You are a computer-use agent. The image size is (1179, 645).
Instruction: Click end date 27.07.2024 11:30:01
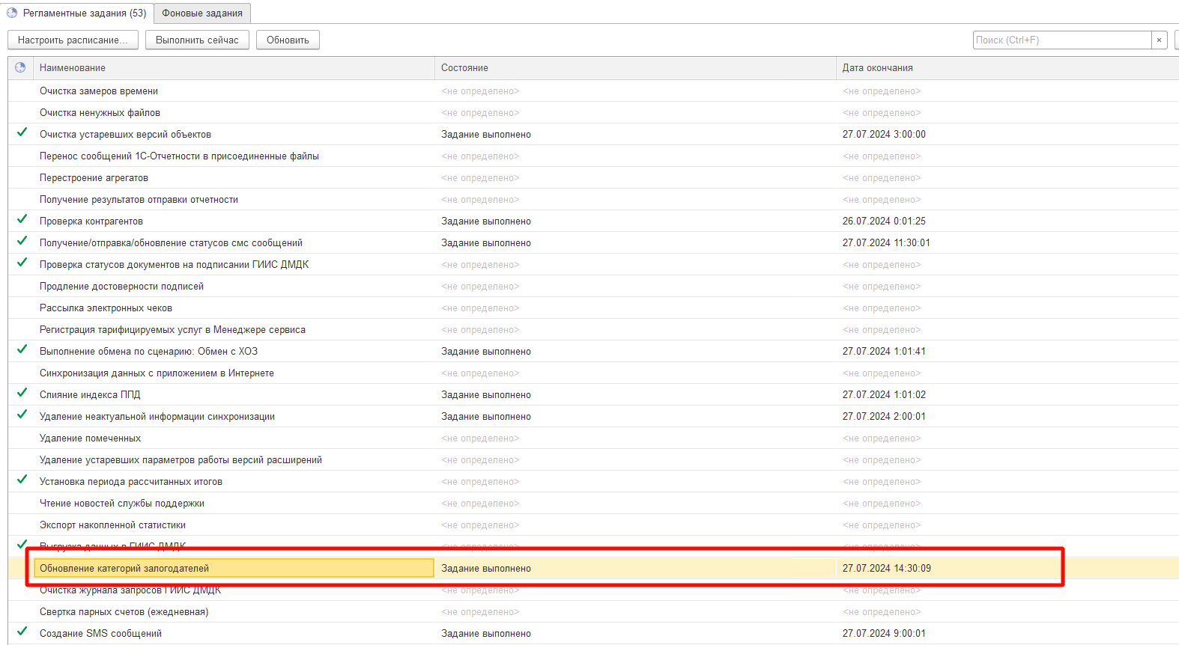[886, 242]
